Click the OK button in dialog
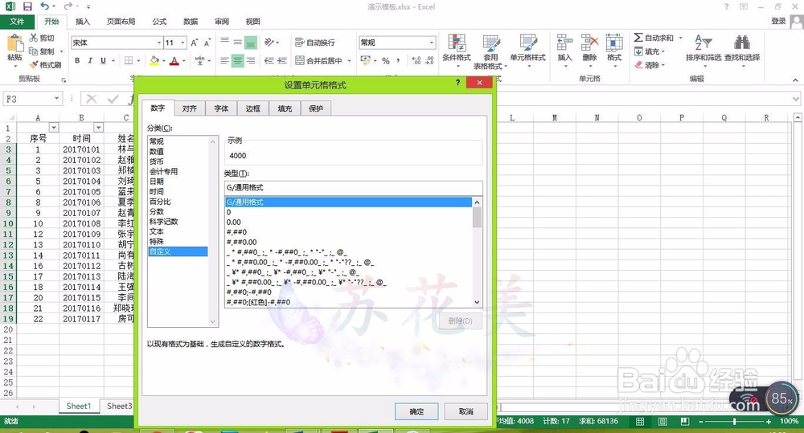Viewport: 804px width, 433px height. pyautogui.click(x=416, y=411)
